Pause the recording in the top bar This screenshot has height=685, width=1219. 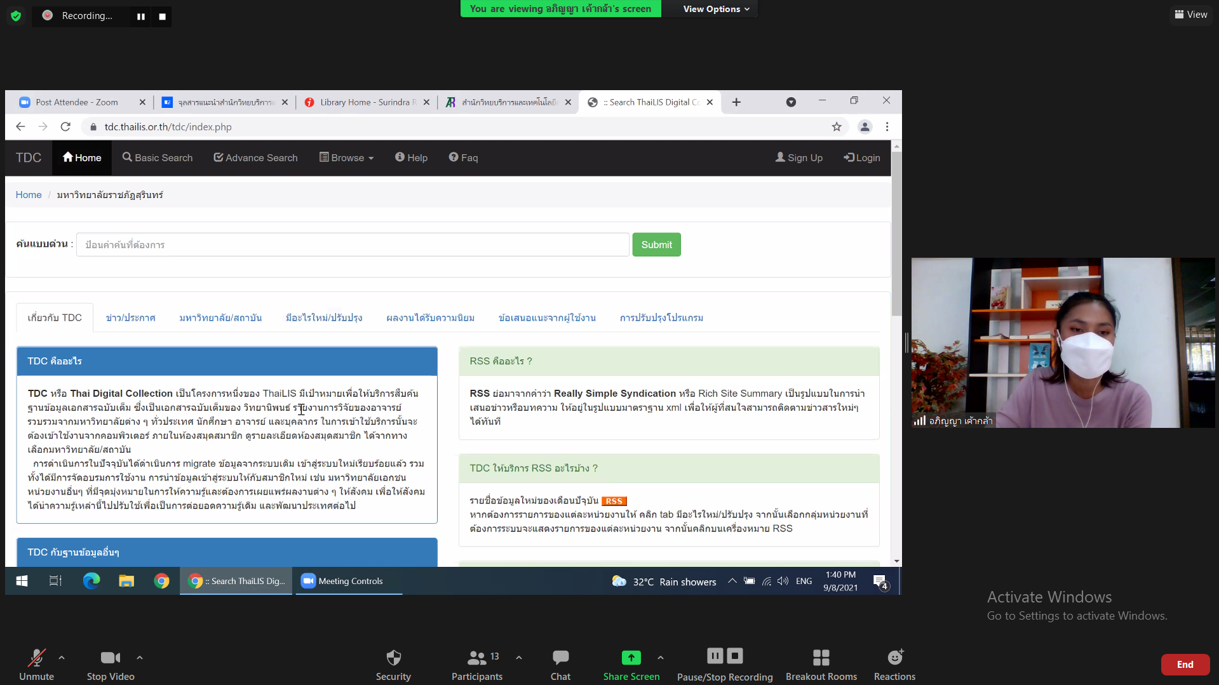pyautogui.click(x=141, y=17)
